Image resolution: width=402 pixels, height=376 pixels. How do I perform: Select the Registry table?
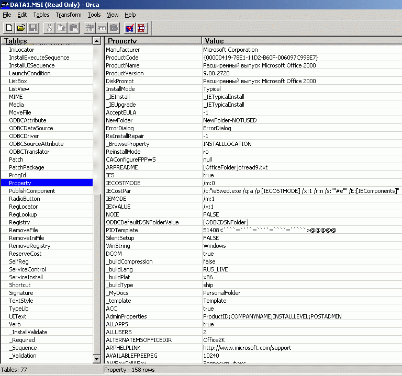19,222
